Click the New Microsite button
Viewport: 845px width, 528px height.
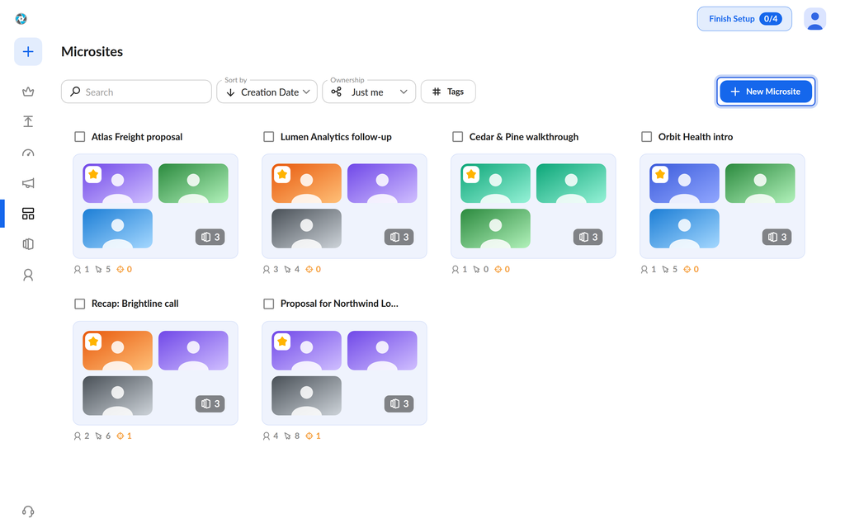[766, 92]
